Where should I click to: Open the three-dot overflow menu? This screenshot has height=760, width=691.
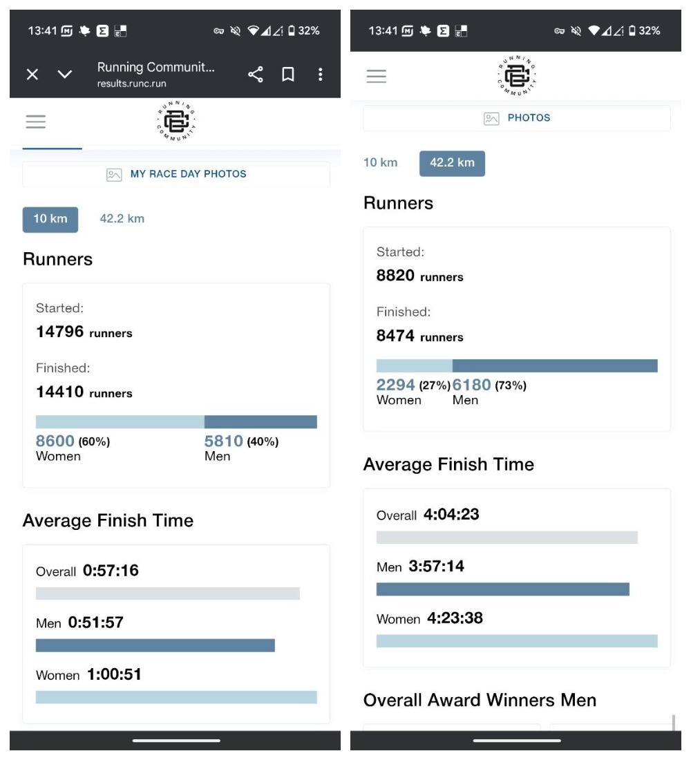click(x=320, y=74)
